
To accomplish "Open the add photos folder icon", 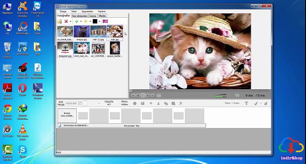I will coord(59,21).
